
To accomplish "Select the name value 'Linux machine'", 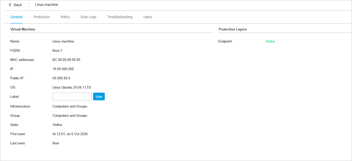I will (x=63, y=41).
